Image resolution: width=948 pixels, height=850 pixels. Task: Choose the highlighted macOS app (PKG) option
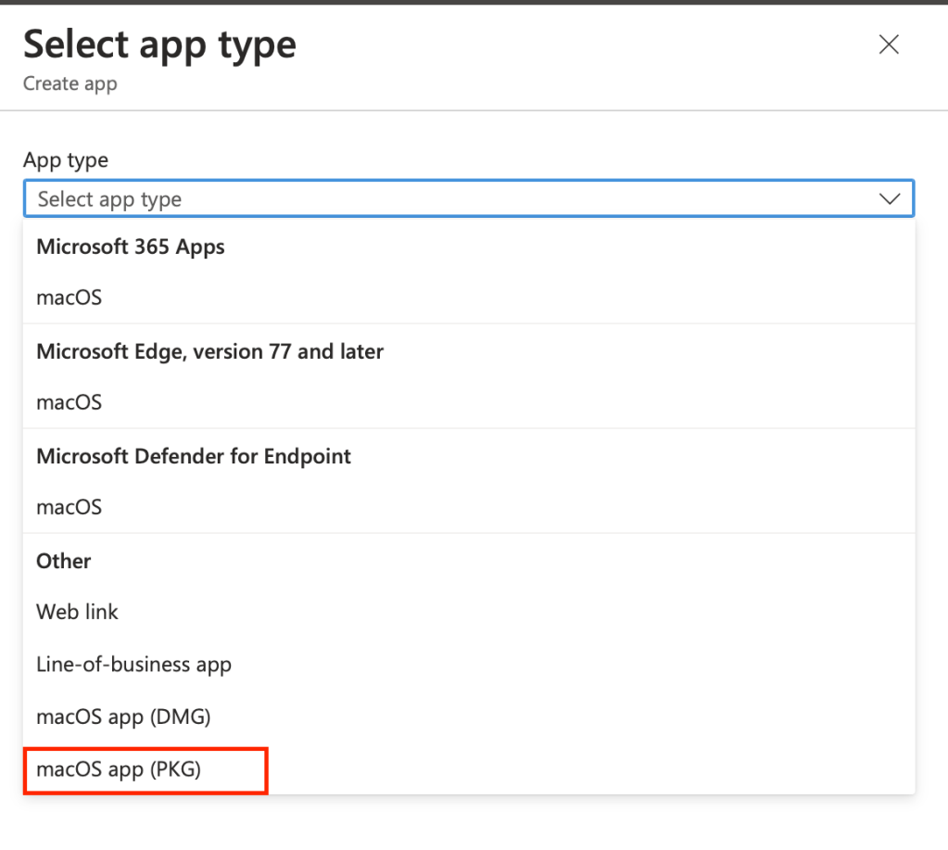(x=119, y=769)
